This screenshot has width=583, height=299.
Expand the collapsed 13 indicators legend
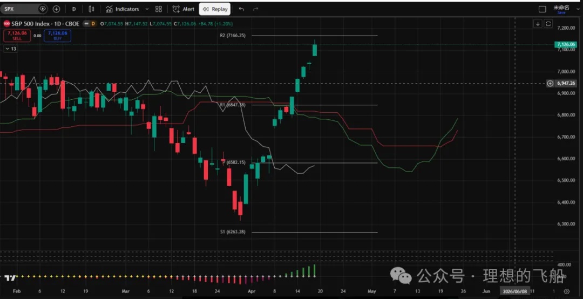[x=10, y=49]
